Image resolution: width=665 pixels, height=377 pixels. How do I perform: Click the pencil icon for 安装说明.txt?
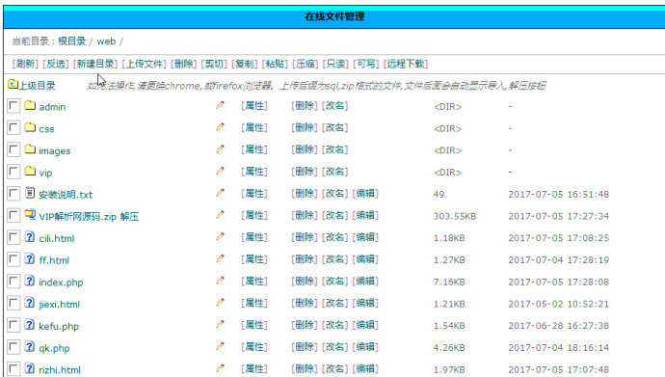pyautogui.click(x=220, y=194)
